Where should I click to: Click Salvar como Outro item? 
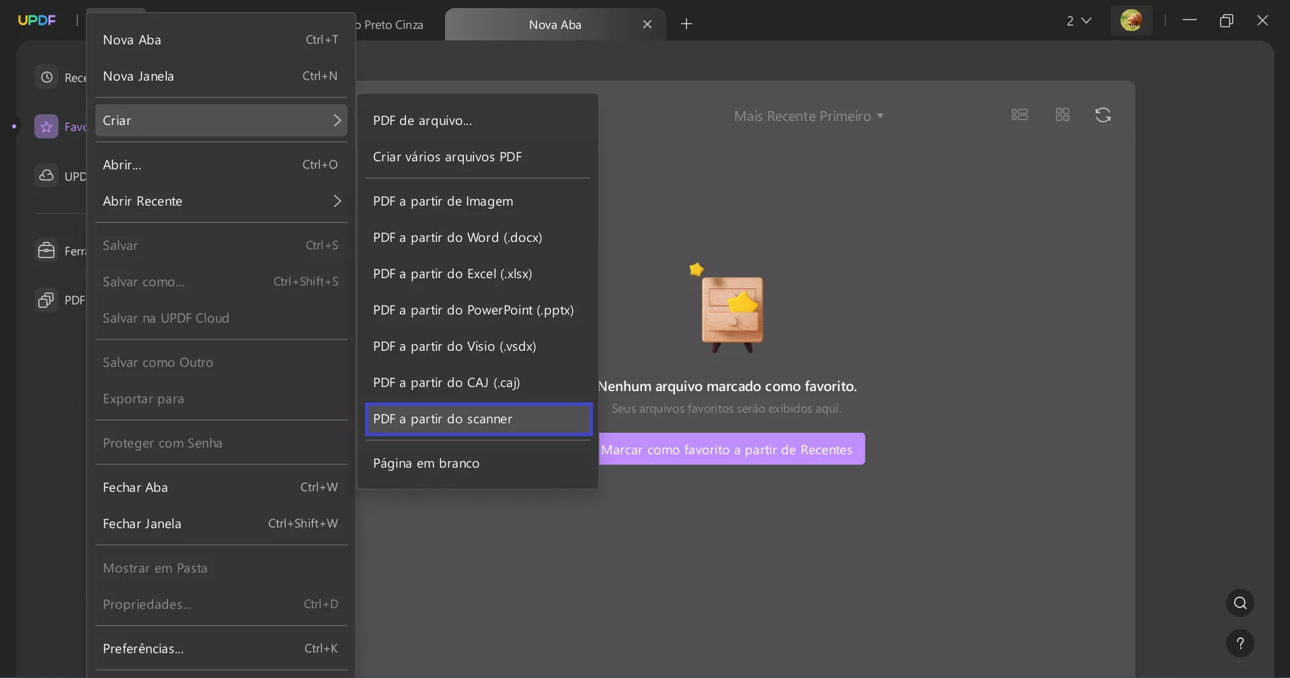pyautogui.click(x=221, y=362)
